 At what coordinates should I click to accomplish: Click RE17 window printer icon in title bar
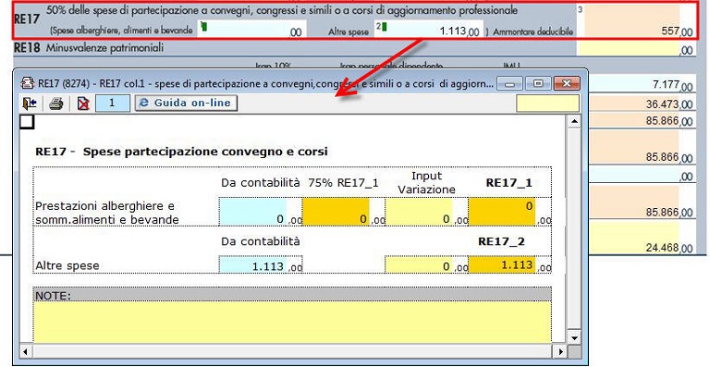[28, 83]
